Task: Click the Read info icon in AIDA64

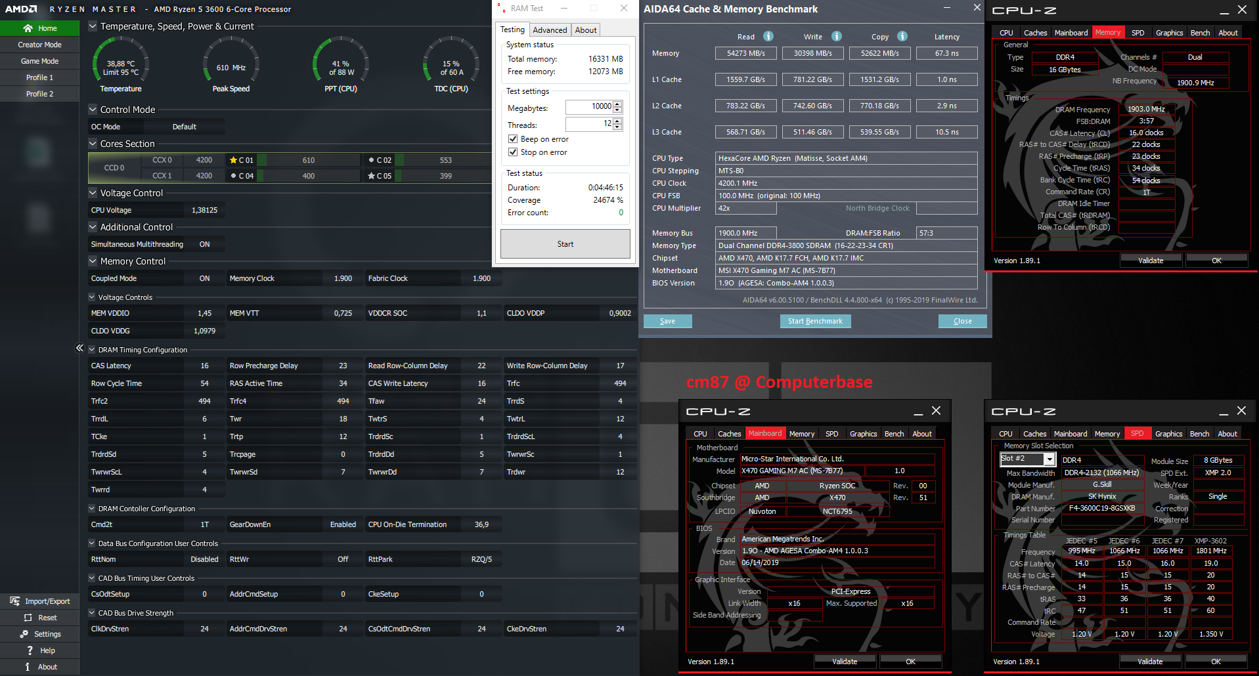Action: (768, 36)
